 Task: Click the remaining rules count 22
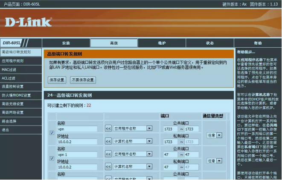click(x=89, y=106)
